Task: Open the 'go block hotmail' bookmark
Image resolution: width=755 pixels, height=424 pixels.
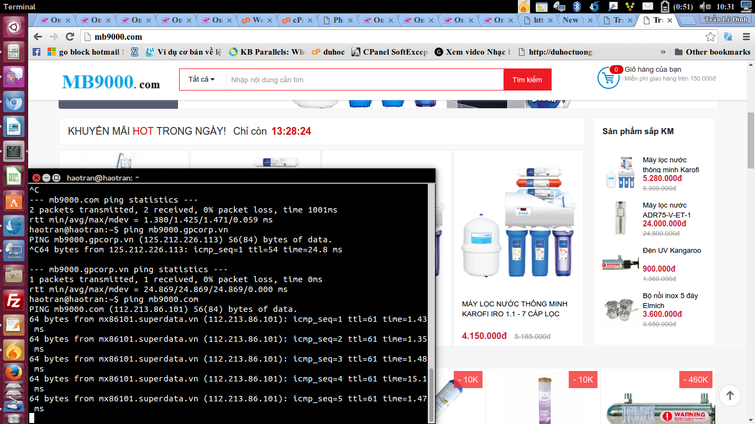Action: coord(86,52)
